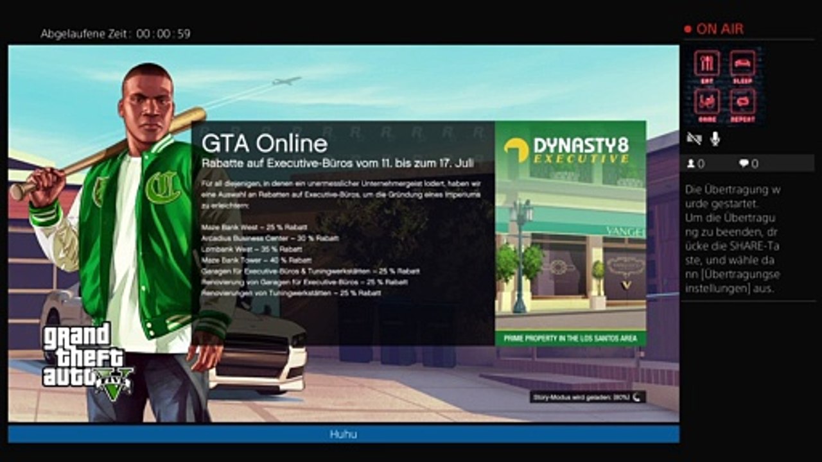The height and width of the screenshot is (462, 822).
Task: Click the "Rabatte auf Executive-Büros" subtitle
Action: pos(338,164)
